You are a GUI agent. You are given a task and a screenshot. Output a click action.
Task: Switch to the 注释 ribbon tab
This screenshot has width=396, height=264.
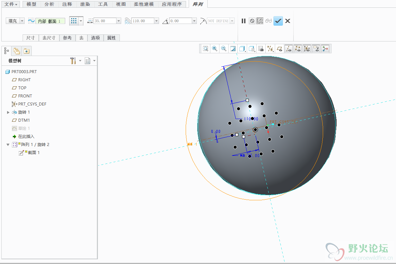67,4
